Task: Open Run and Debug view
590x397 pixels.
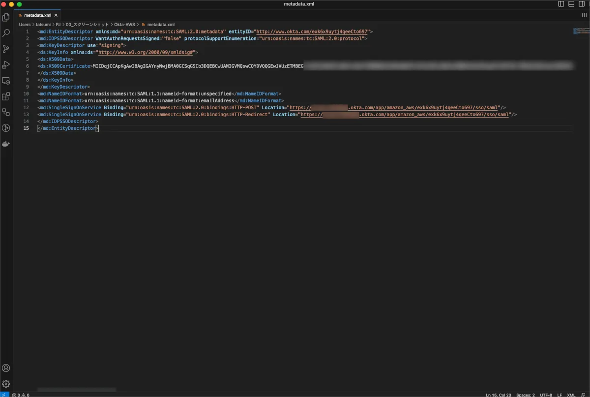Action: (6, 64)
